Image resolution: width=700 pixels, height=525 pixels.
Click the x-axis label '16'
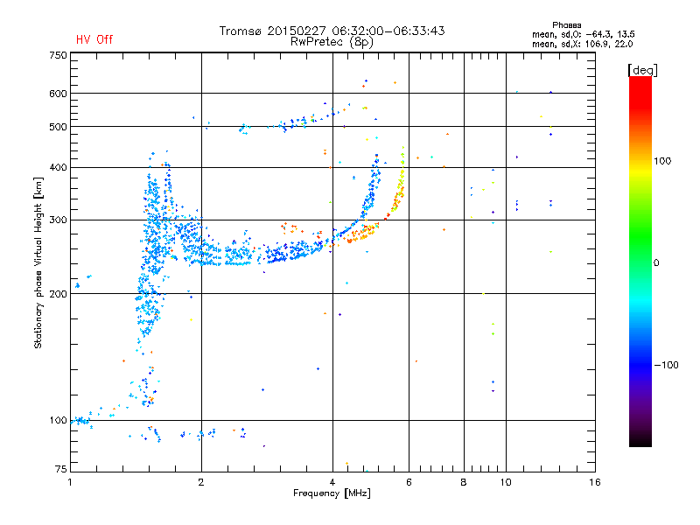pyautogui.click(x=595, y=482)
